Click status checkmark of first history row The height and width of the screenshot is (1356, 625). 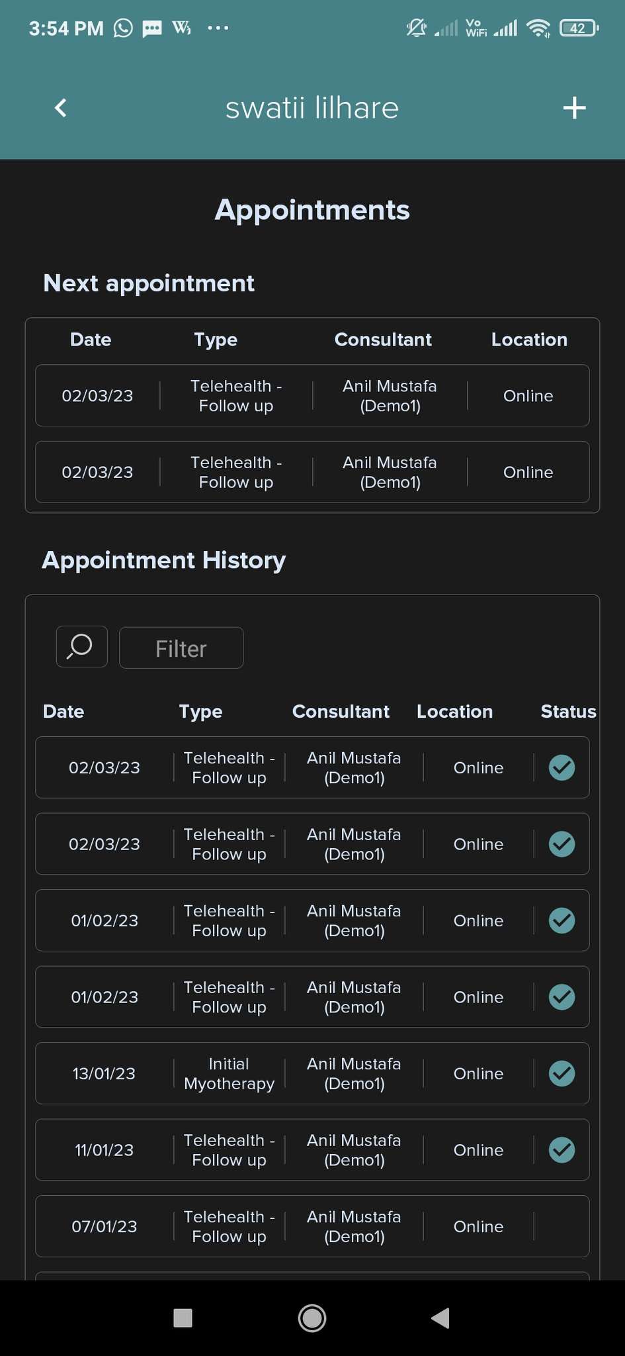click(562, 767)
